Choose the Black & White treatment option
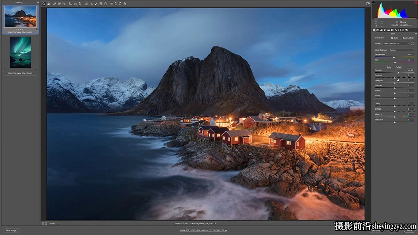This screenshot has height=235, width=418. [x=401, y=38]
